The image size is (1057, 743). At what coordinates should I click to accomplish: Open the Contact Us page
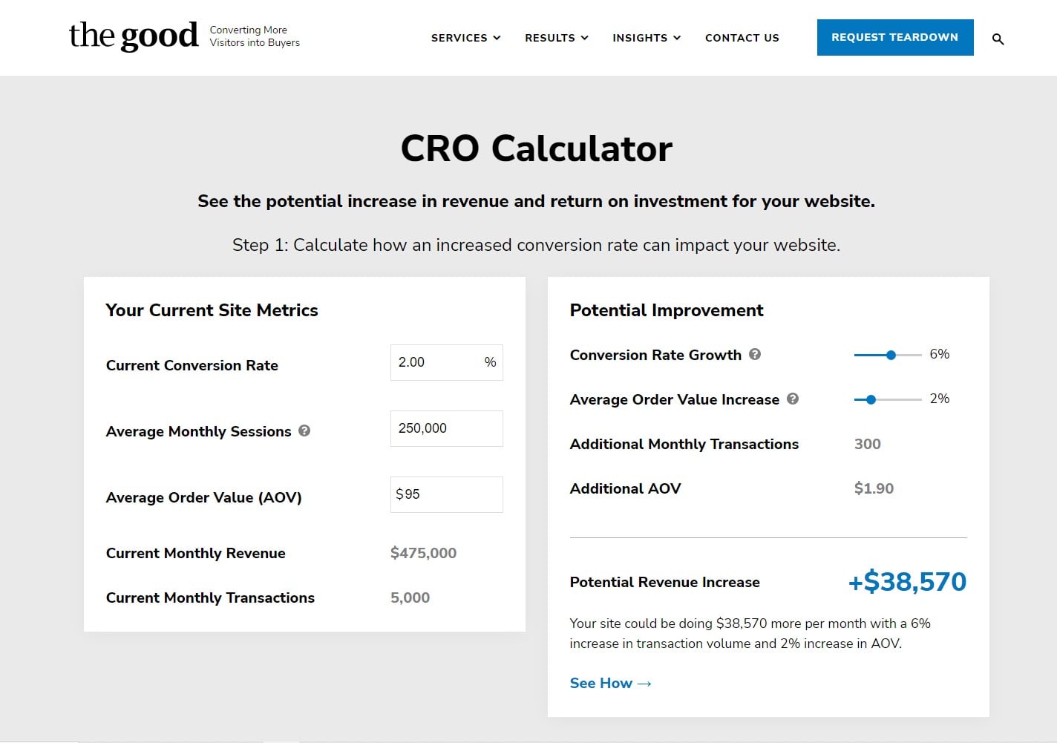742,38
